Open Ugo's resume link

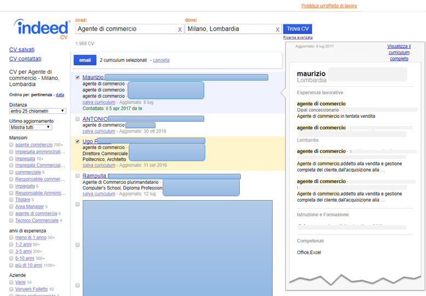pos(90,141)
